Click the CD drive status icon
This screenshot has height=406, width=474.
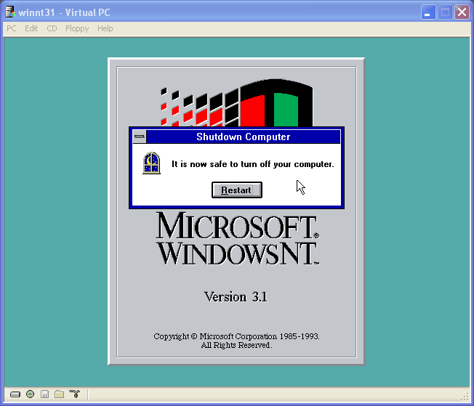click(31, 394)
